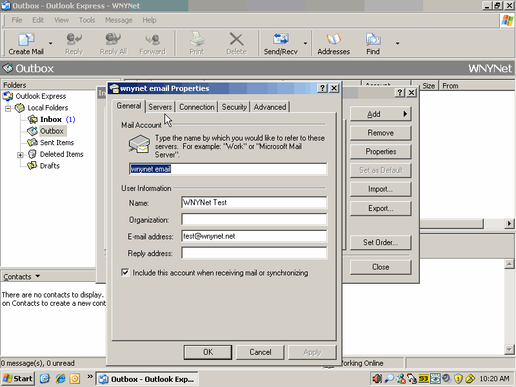516x387 pixels.
Task: Click the security shield tray icon
Action: pos(458,379)
